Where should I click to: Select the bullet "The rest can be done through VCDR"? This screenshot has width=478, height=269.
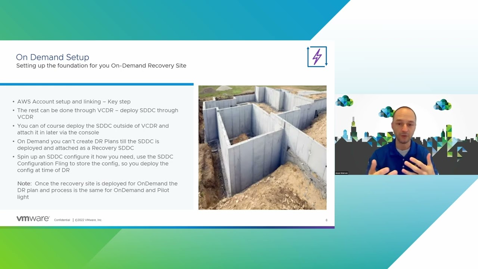(x=97, y=114)
